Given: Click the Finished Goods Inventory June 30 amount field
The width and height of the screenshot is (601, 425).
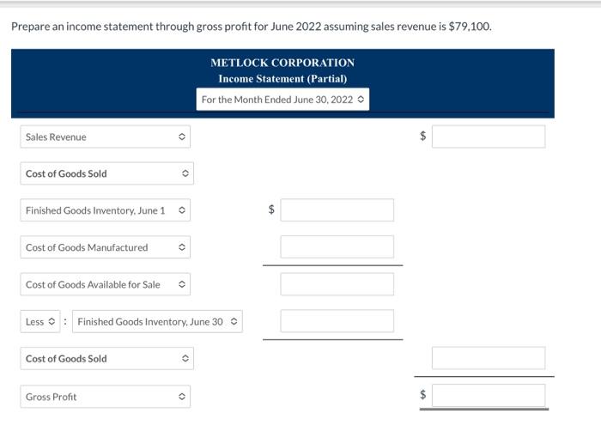Looking at the screenshot, I should [337, 321].
